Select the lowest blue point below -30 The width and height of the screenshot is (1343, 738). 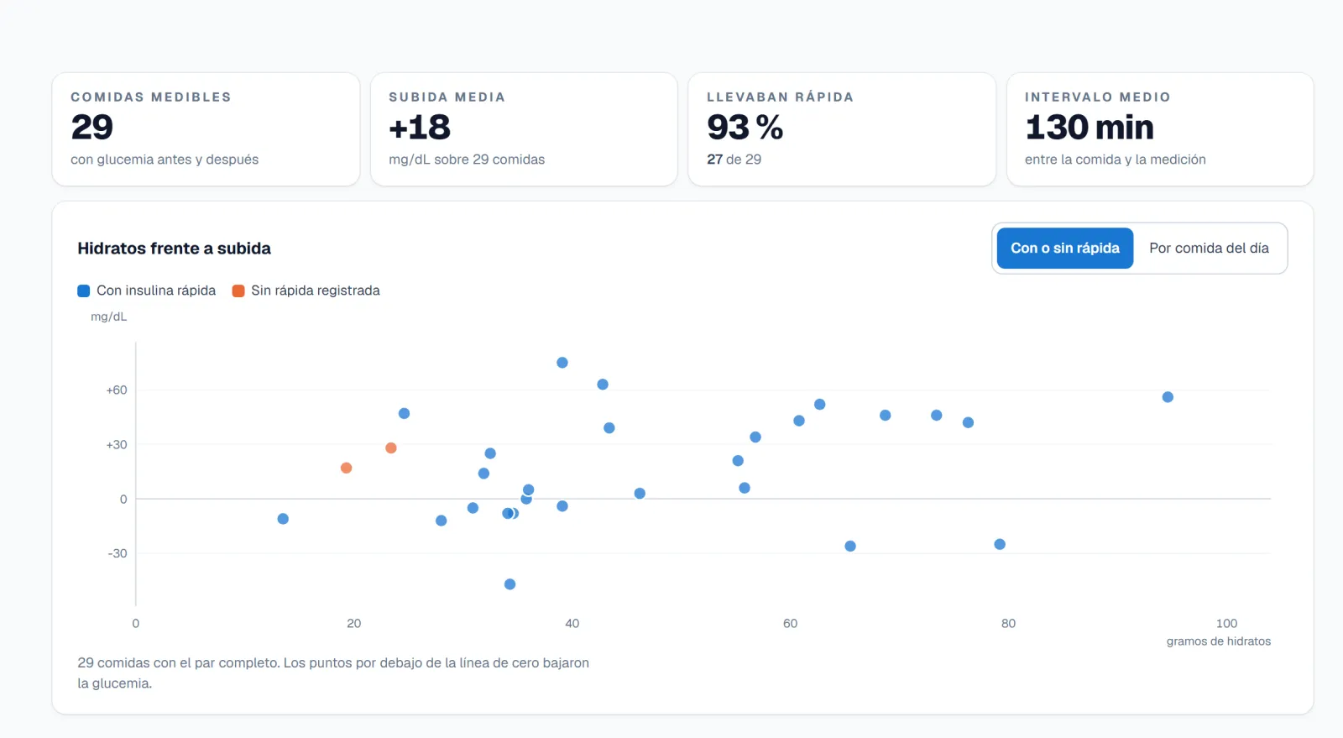pos(510,584)
